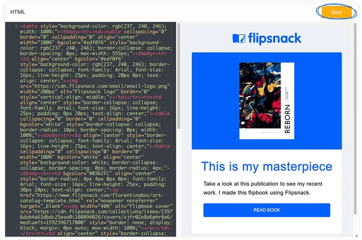Click the orange Save button
Image resolution: width=362 pixels, height=240 pixels.
[x=336, y=12]
